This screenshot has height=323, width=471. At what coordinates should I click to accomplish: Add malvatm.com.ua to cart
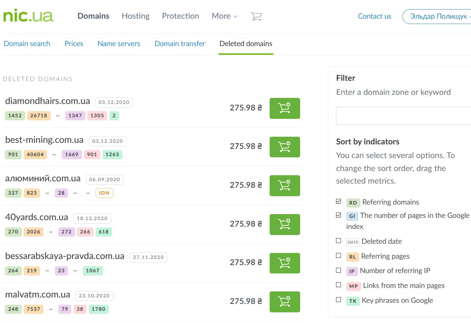[x=285, y=302]
